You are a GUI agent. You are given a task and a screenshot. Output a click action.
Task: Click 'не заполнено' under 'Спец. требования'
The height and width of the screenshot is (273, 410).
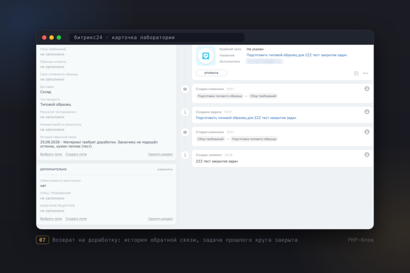52,198
